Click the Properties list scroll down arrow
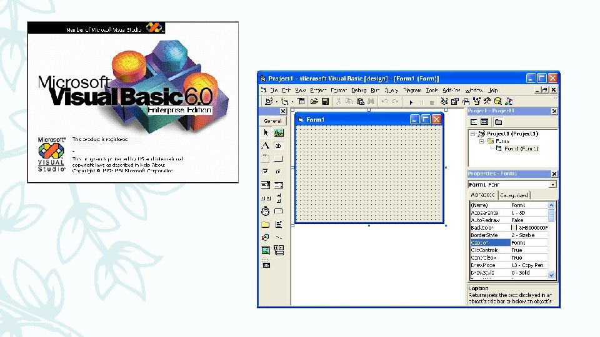Viewport: 600px width, 337px height. 551,275
